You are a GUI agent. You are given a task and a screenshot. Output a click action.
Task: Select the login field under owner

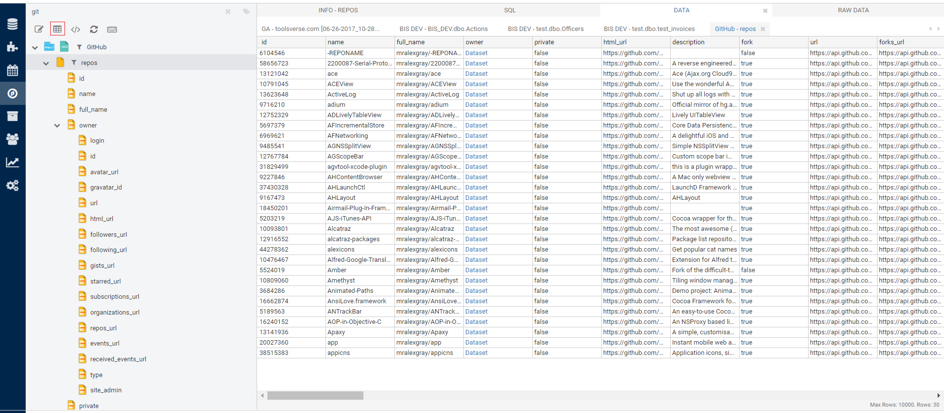(x=97, y=141)
